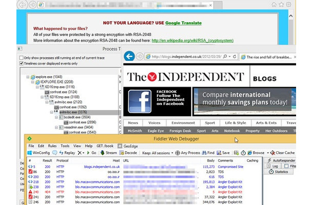
Task: Click the refresh icon in Independent address bar
Action: pos(234,57)
